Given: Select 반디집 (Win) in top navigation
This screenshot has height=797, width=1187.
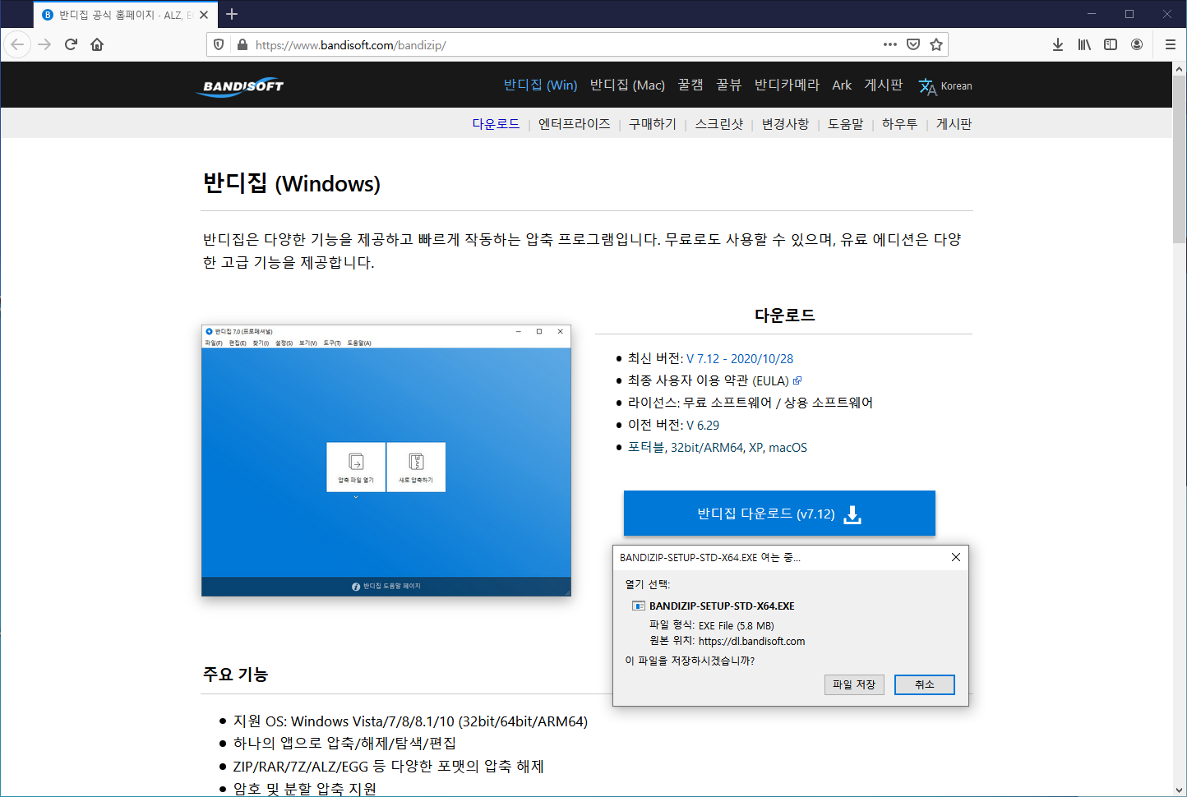Looking at the screenshot, I should click(x=540, y=85).
